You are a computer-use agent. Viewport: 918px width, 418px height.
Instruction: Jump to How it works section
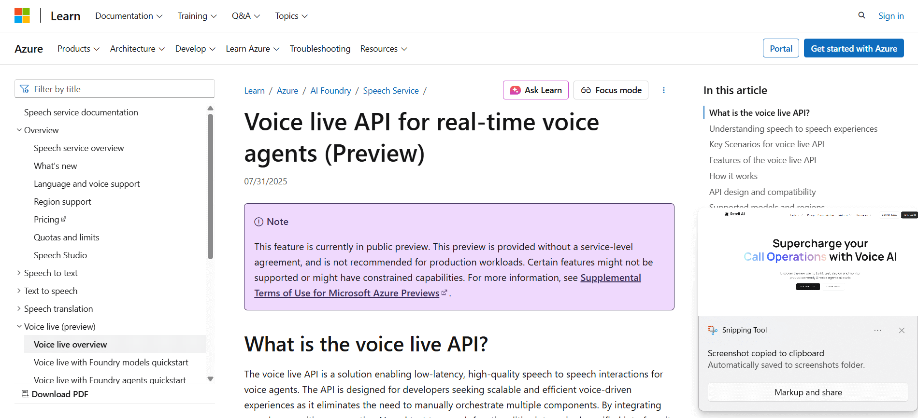pos(733,176)
